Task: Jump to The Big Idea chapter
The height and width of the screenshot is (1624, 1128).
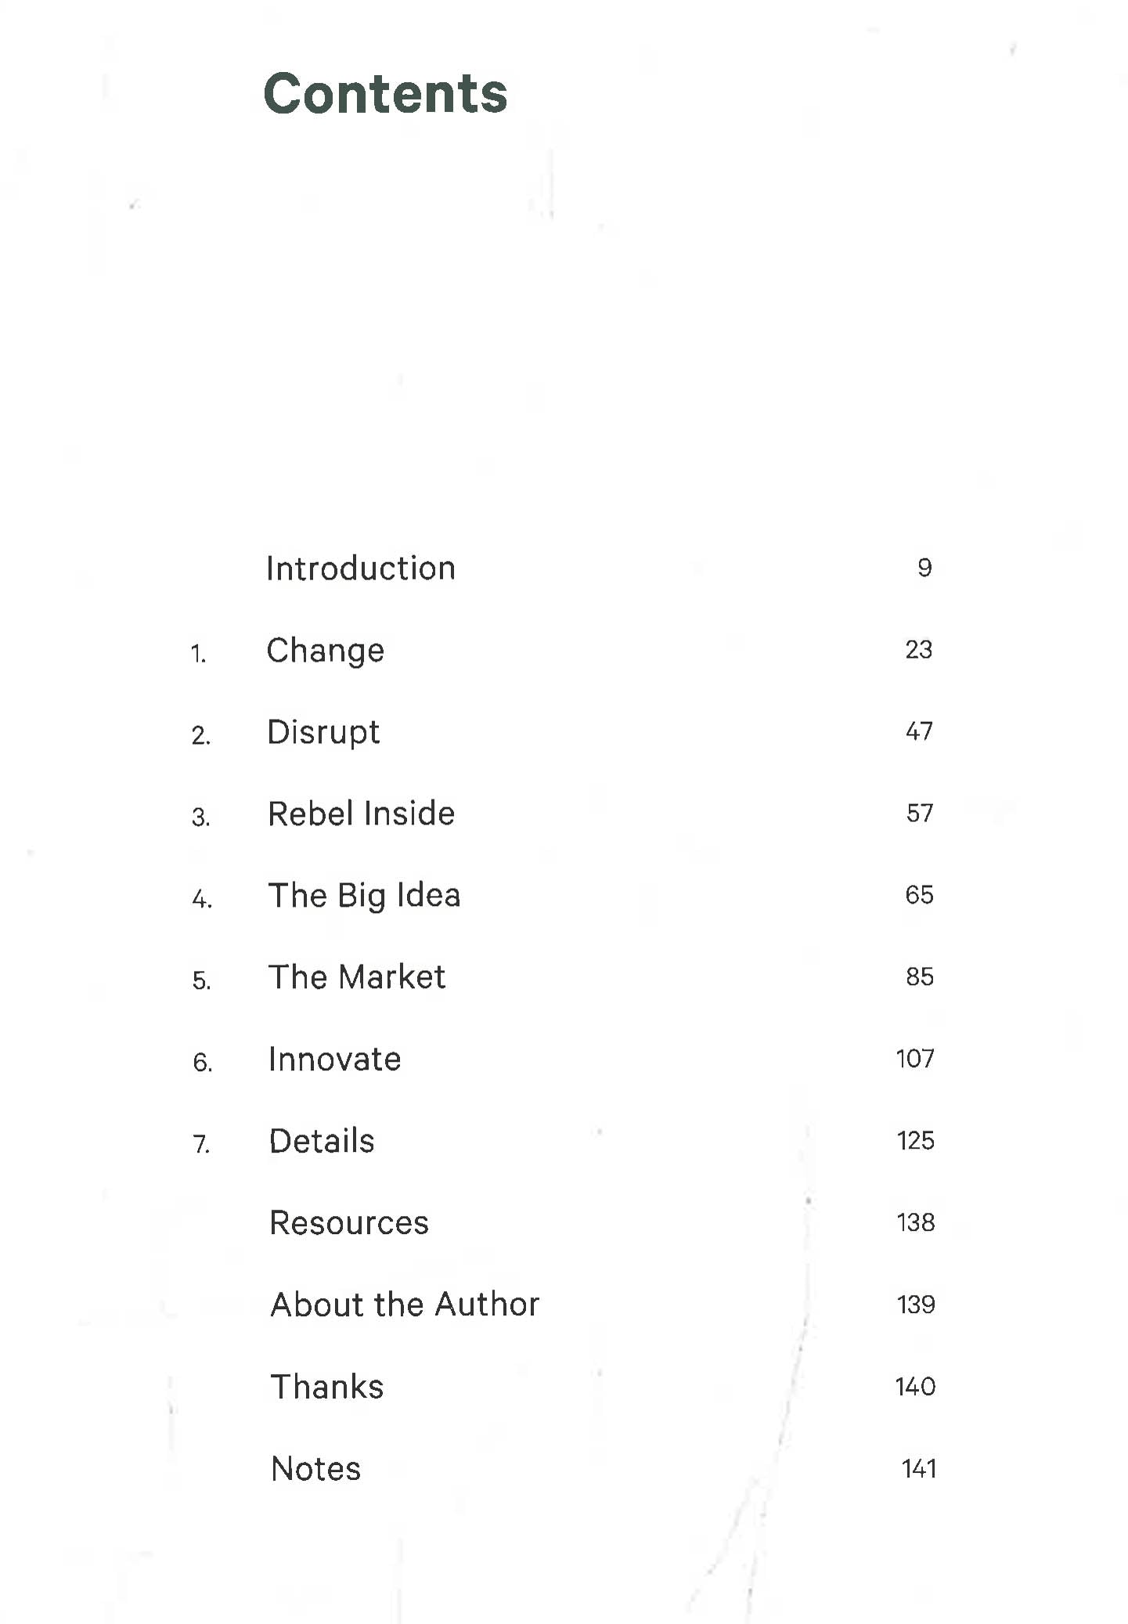Action: [x=364, y=896]
